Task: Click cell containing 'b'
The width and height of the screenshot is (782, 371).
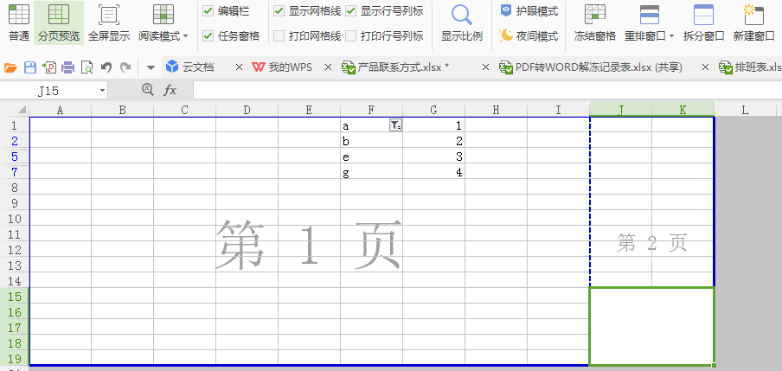Action: 372,141
